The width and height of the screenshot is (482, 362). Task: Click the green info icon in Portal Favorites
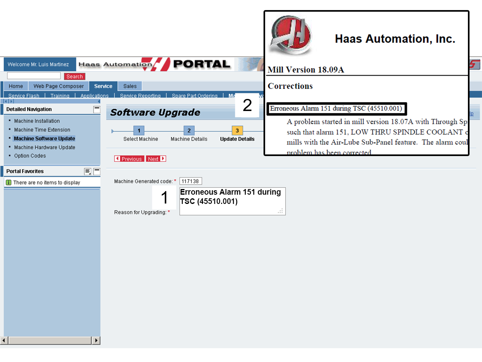click(9, 183)
